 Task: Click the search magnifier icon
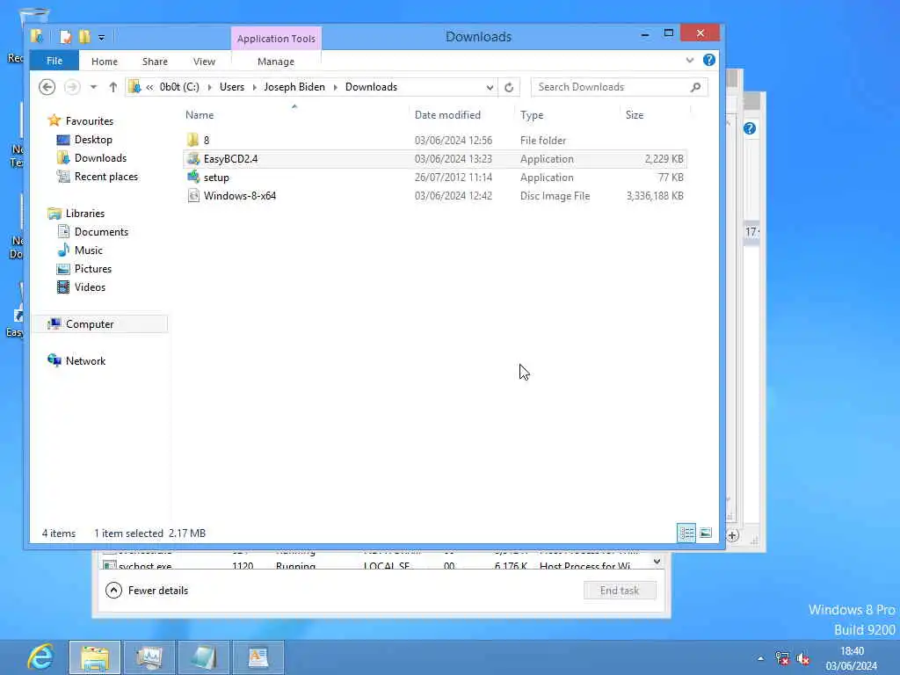pos(696,87)
